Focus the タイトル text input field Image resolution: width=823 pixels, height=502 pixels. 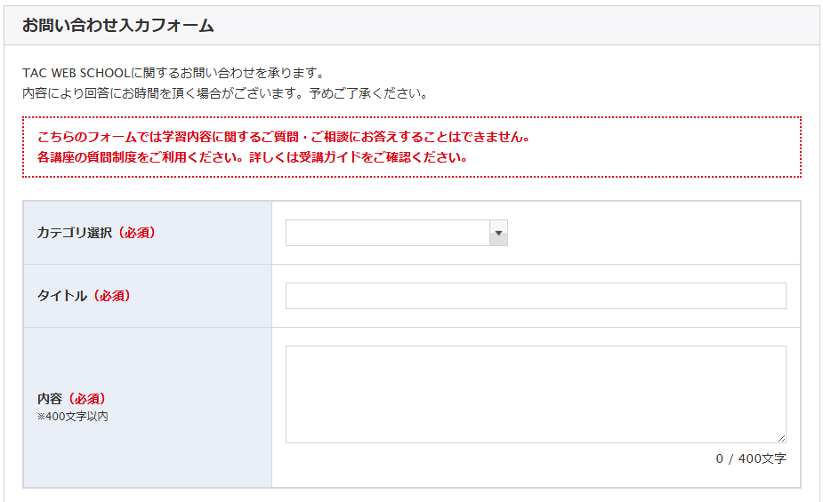pos(535,296)
